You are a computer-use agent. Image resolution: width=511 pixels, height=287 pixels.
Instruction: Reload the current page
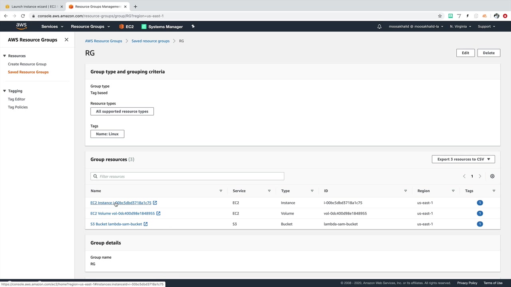click(x=23, y=16)
